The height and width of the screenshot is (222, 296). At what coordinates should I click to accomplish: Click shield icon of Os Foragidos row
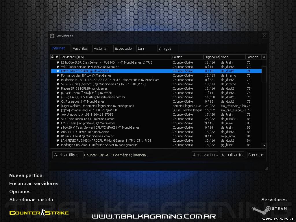pos(58,101)
